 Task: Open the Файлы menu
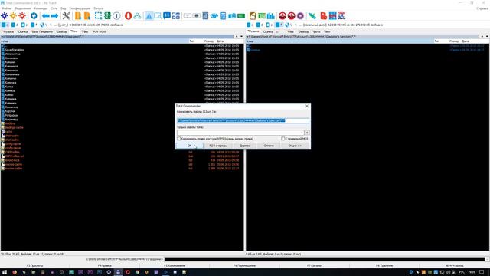6,8
